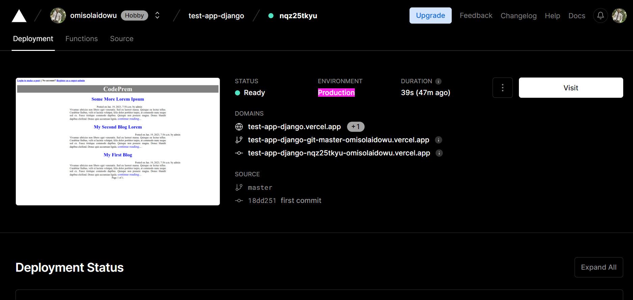This screenshot has width=633, height=300.
Task: Click the Expand All button
Action: (599, 267)
